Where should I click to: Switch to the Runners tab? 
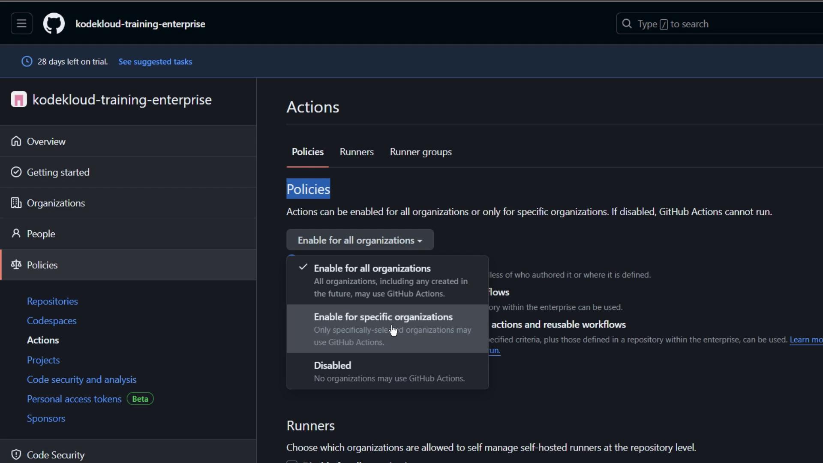[x=356, y=152]
